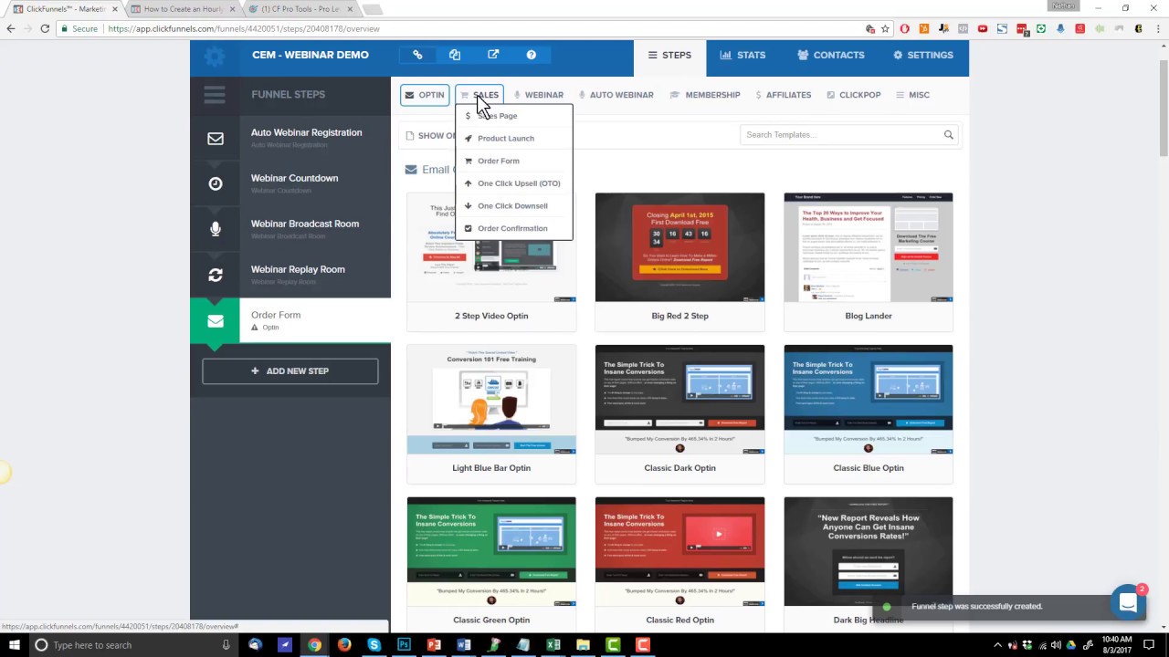This screenshot has height=657, width=1169.
Task: Click the taskbar search box
Action: point(132,645)
